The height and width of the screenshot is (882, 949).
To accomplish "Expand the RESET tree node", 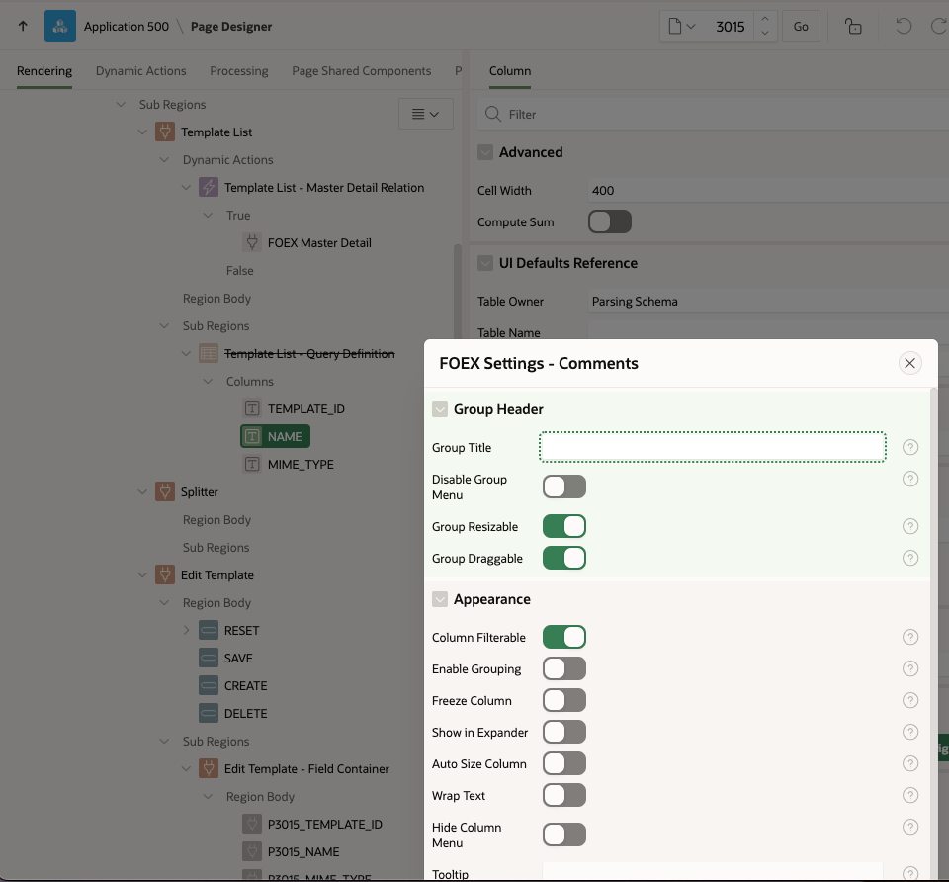I will pyautogui.click(x=186, y=630).
